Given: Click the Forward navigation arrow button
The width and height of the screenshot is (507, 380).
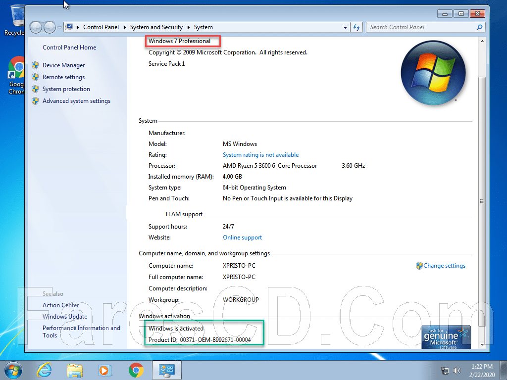Looking at the screenshot, I should 50,28.
